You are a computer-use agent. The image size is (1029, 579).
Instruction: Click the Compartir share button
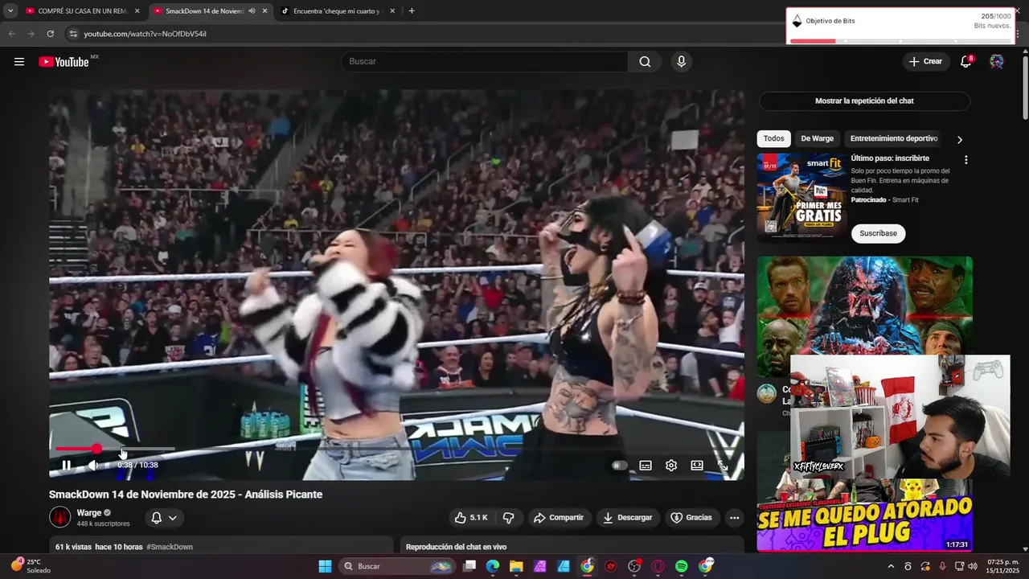click(559, 518)
